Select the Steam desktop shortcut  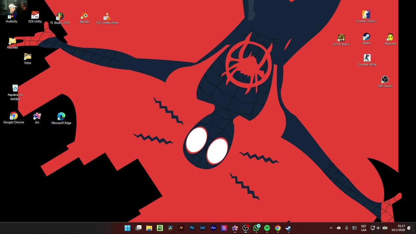click(366, 39)
